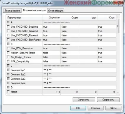The height and width of the screenshot is (114, 125).
Task: Tick the Use_FXCOMBO_Breakout checkbox
Action: point(8,31)
